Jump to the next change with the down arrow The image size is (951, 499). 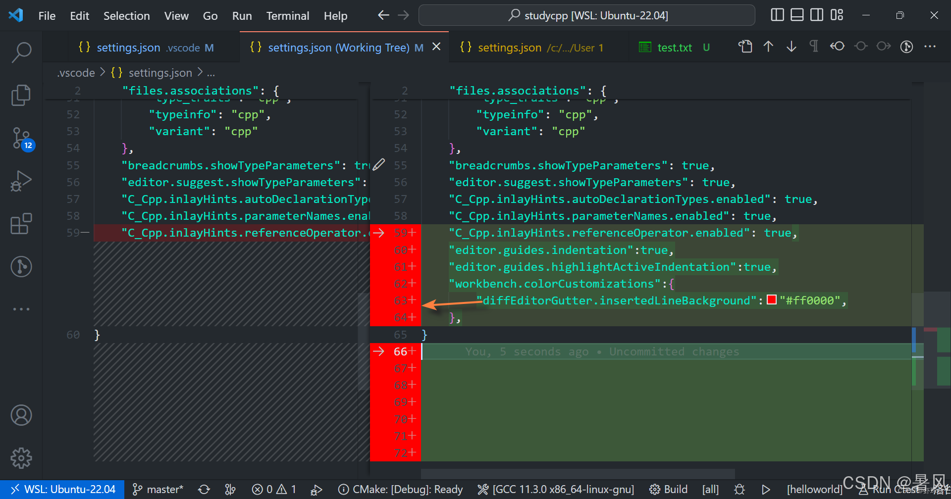click(791, 46)
